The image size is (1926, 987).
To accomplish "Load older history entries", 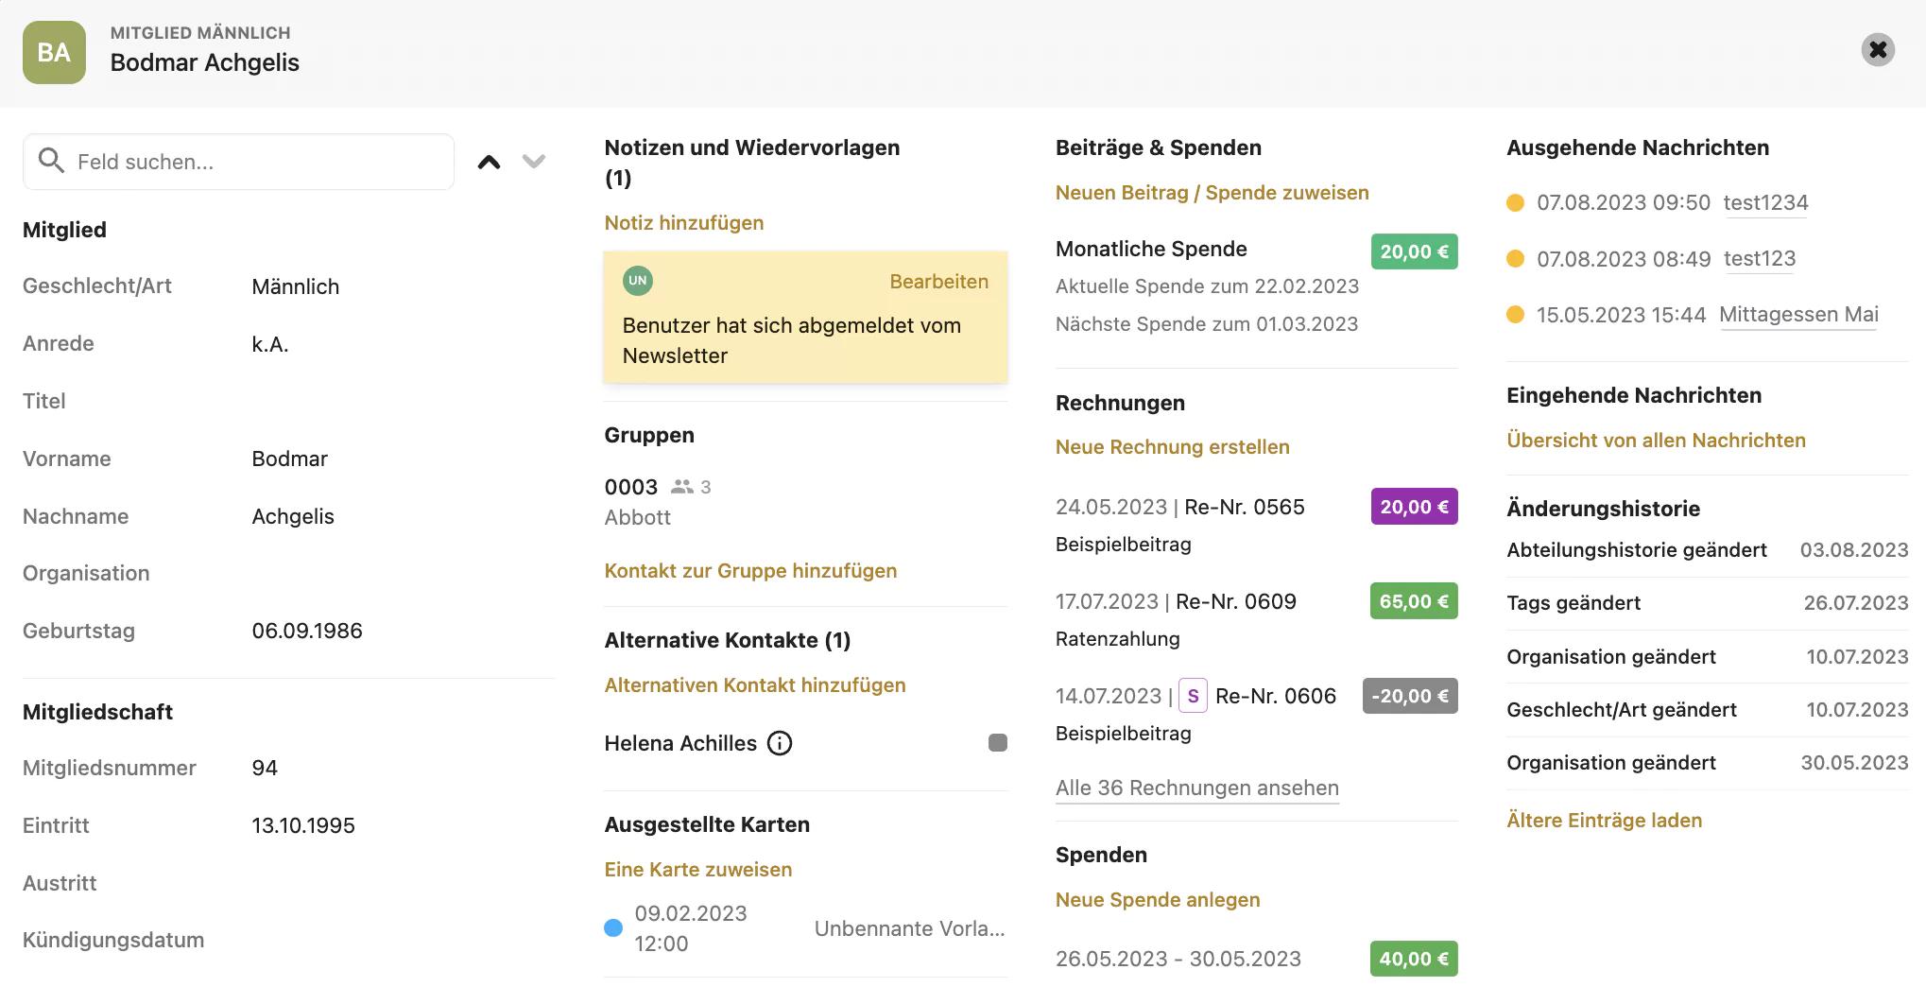I will (x=1604, y=821).
